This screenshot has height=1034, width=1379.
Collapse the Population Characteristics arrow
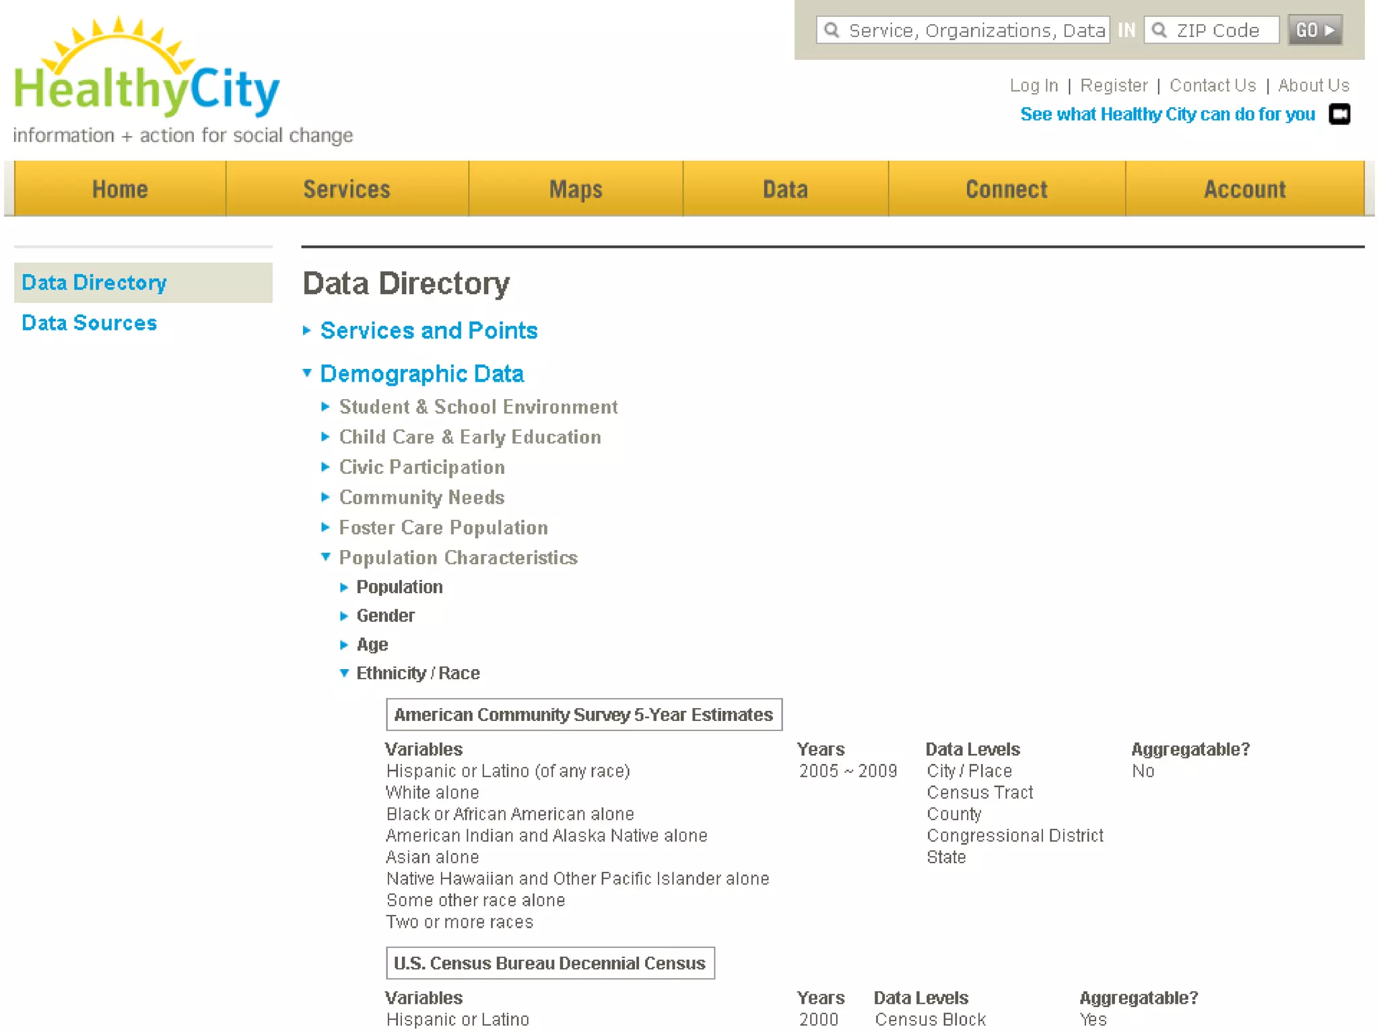point(326,557)
